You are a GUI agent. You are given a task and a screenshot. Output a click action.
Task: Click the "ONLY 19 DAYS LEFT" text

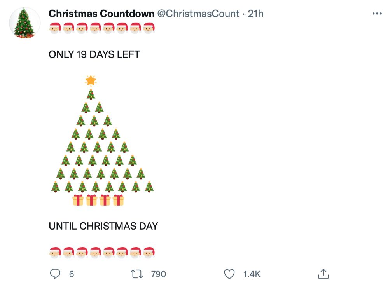click(x=94, y=54)
